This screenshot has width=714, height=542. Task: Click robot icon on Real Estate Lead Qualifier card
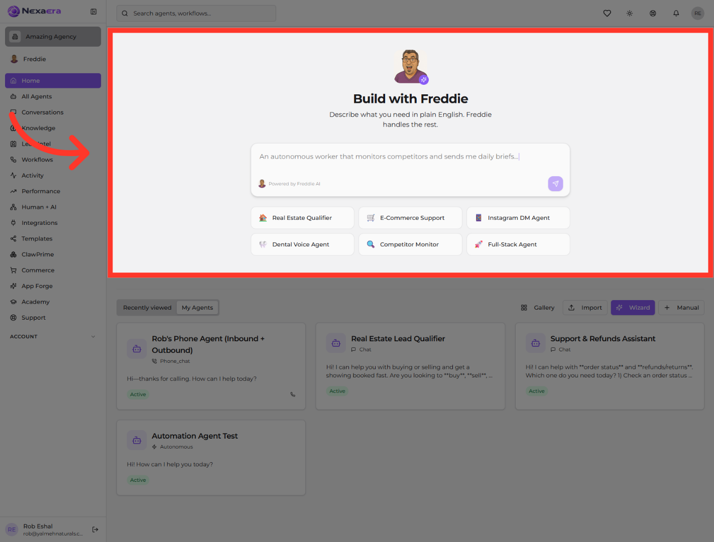click(x=336, y=343)
